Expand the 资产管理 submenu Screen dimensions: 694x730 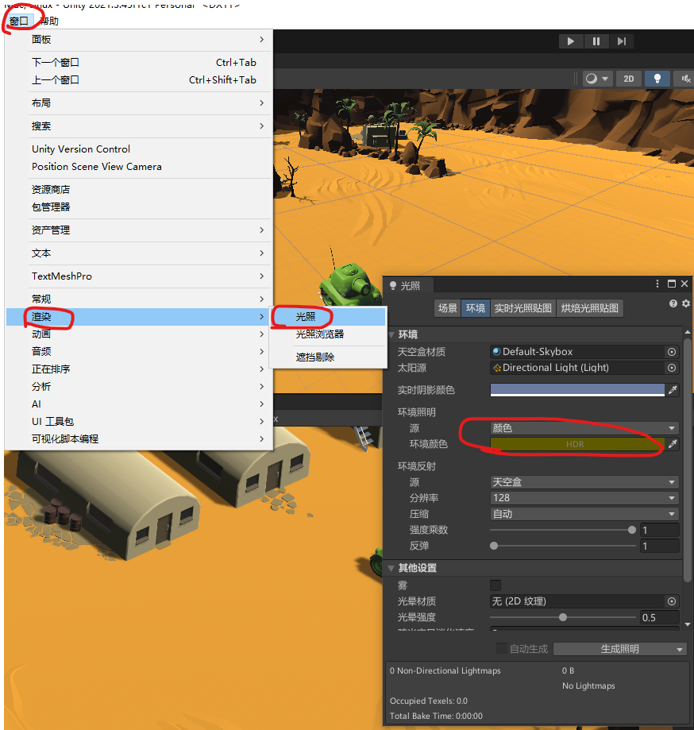click(x=139, y=230)
